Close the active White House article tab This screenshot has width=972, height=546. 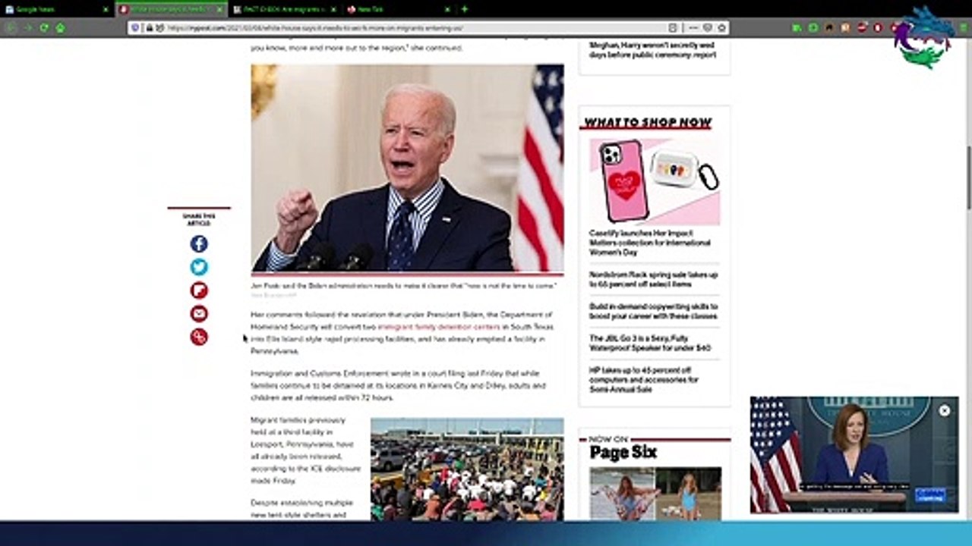[220, 9]
